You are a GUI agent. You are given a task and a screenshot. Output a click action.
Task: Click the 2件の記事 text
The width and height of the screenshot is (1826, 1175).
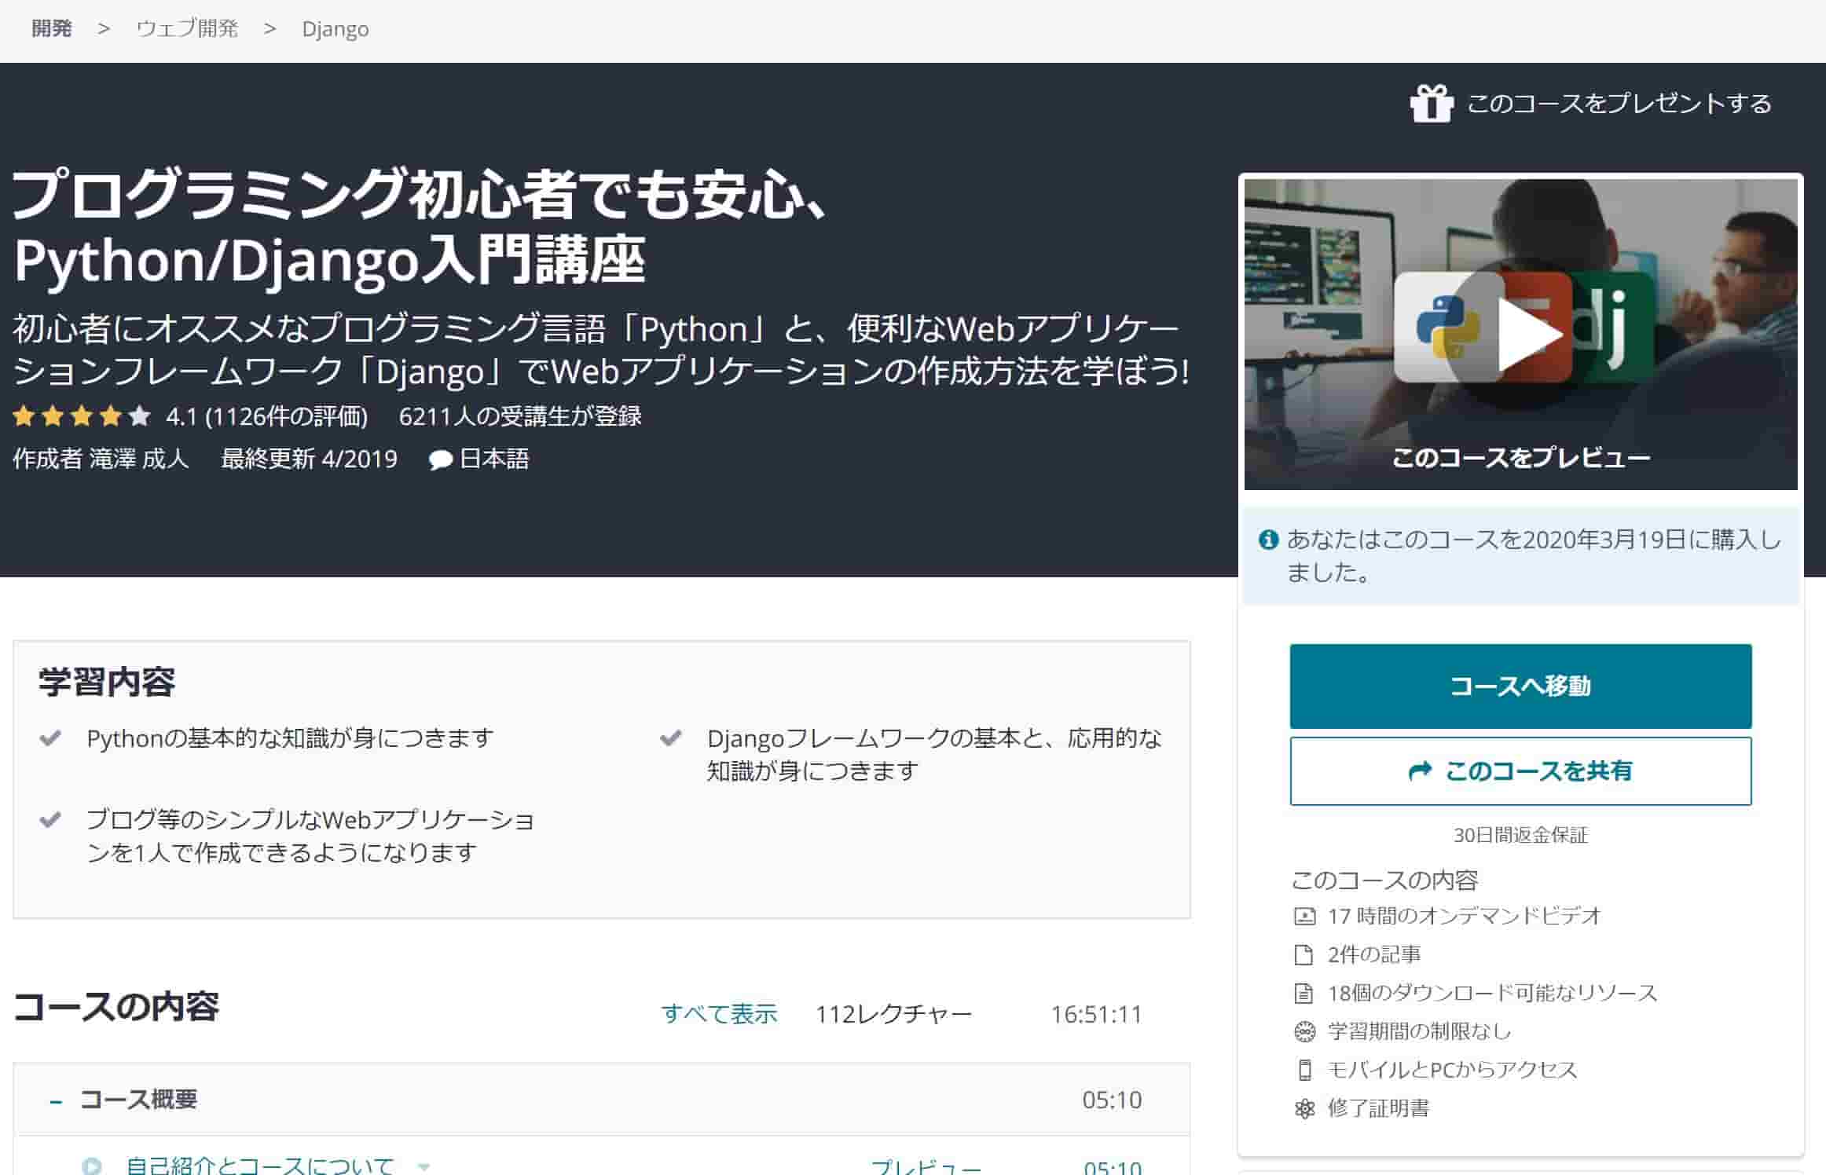click(1374, 954)
